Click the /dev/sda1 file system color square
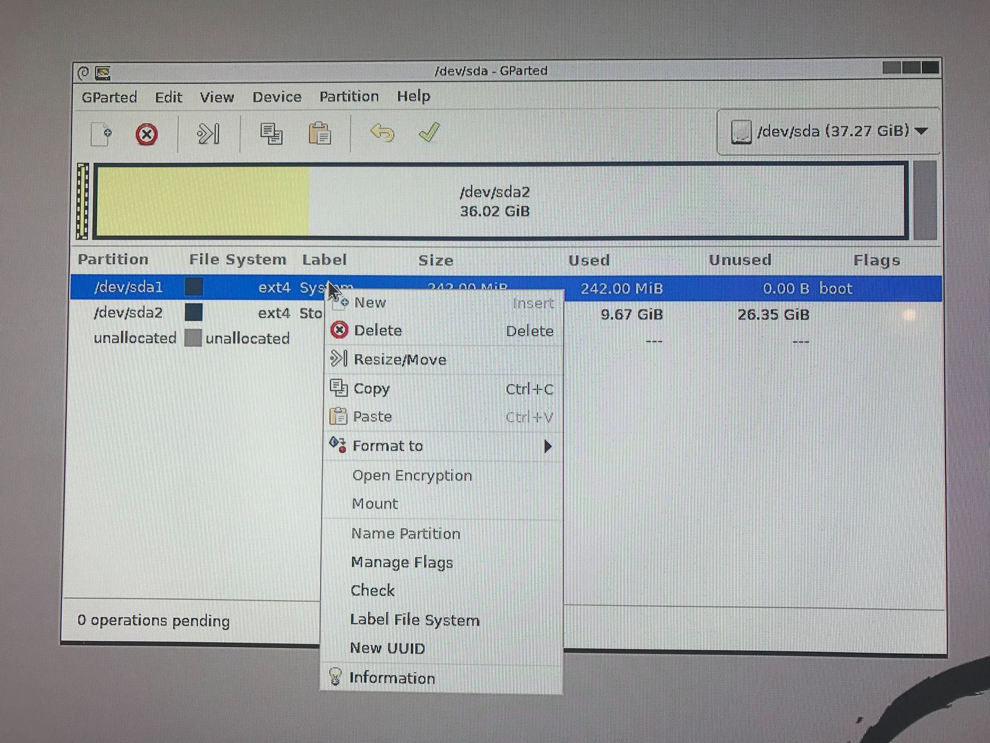The height and width of the screenshot is (743, 990). (x=194, y=287)
